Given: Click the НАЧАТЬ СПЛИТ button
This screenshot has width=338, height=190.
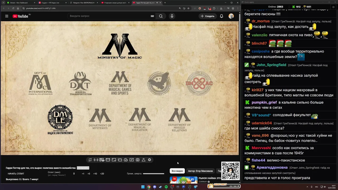Looking at the screenshot, I should tap(16, 174).
